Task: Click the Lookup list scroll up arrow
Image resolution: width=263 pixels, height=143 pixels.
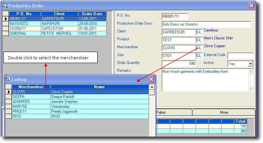Action: tap(152, 87)
